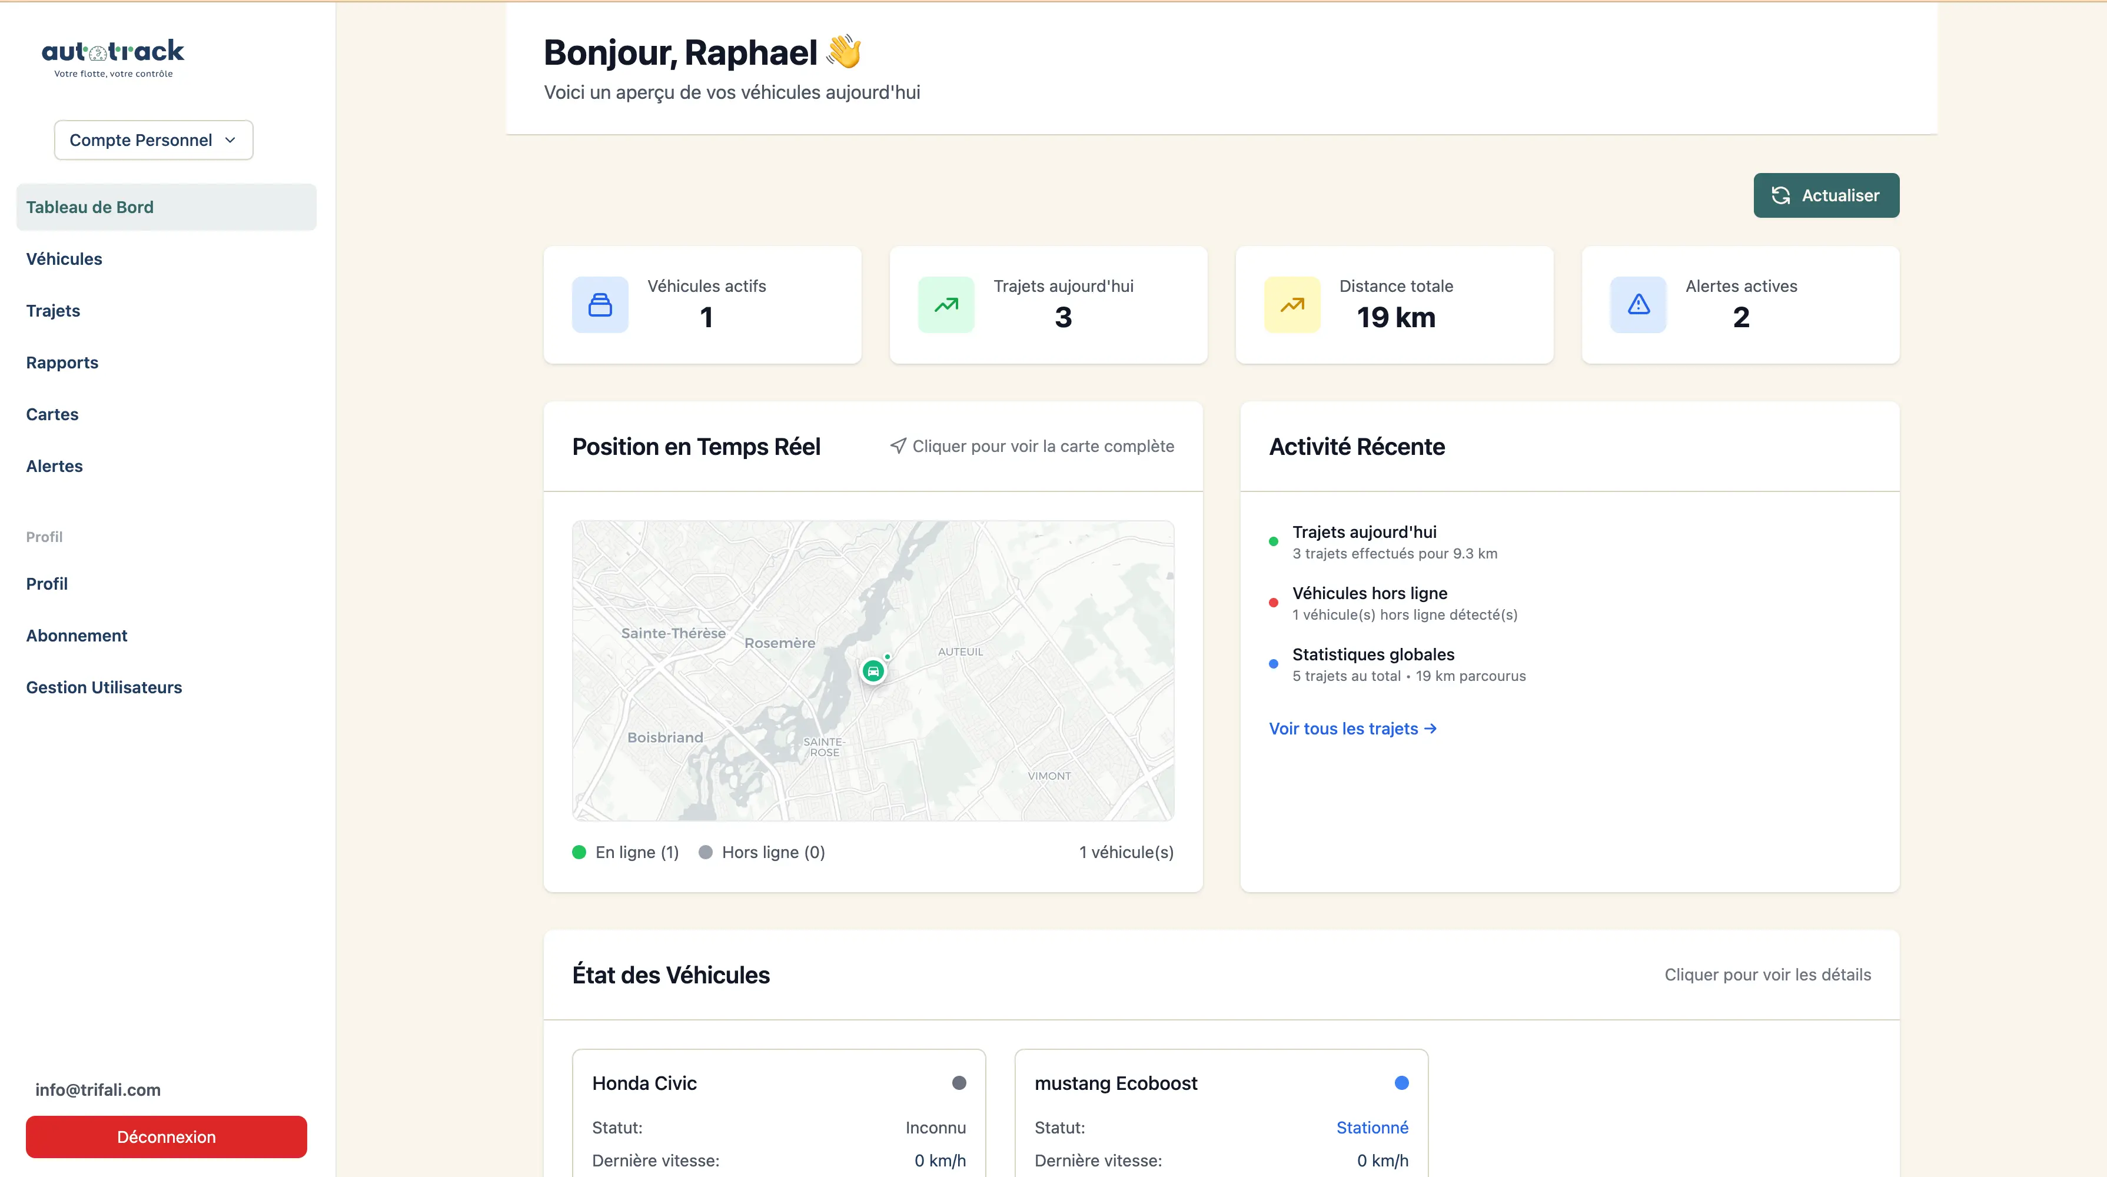Click the Boisbriand label on map
2107x1177 pixels.
(664, 737)
